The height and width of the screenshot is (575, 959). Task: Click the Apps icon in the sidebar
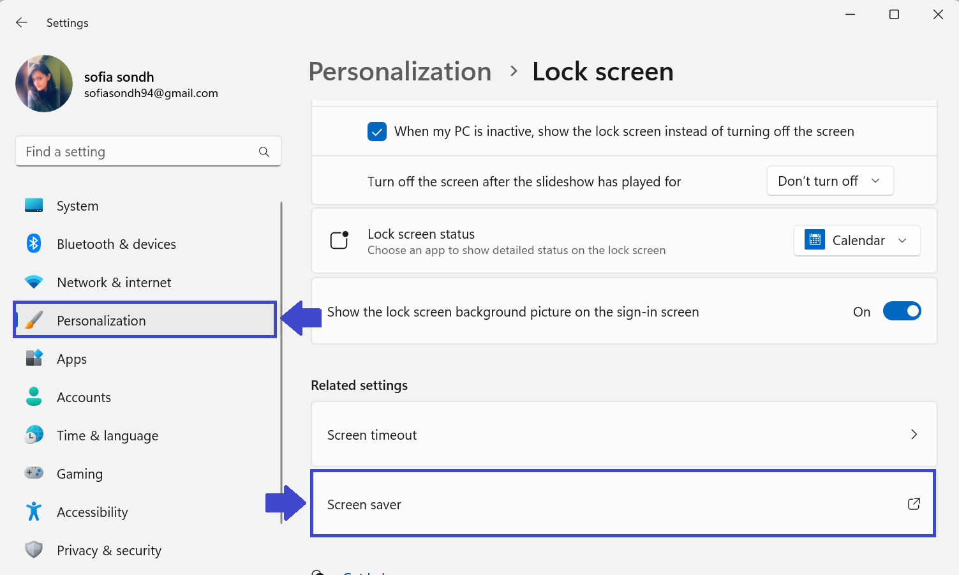(34, 359)
